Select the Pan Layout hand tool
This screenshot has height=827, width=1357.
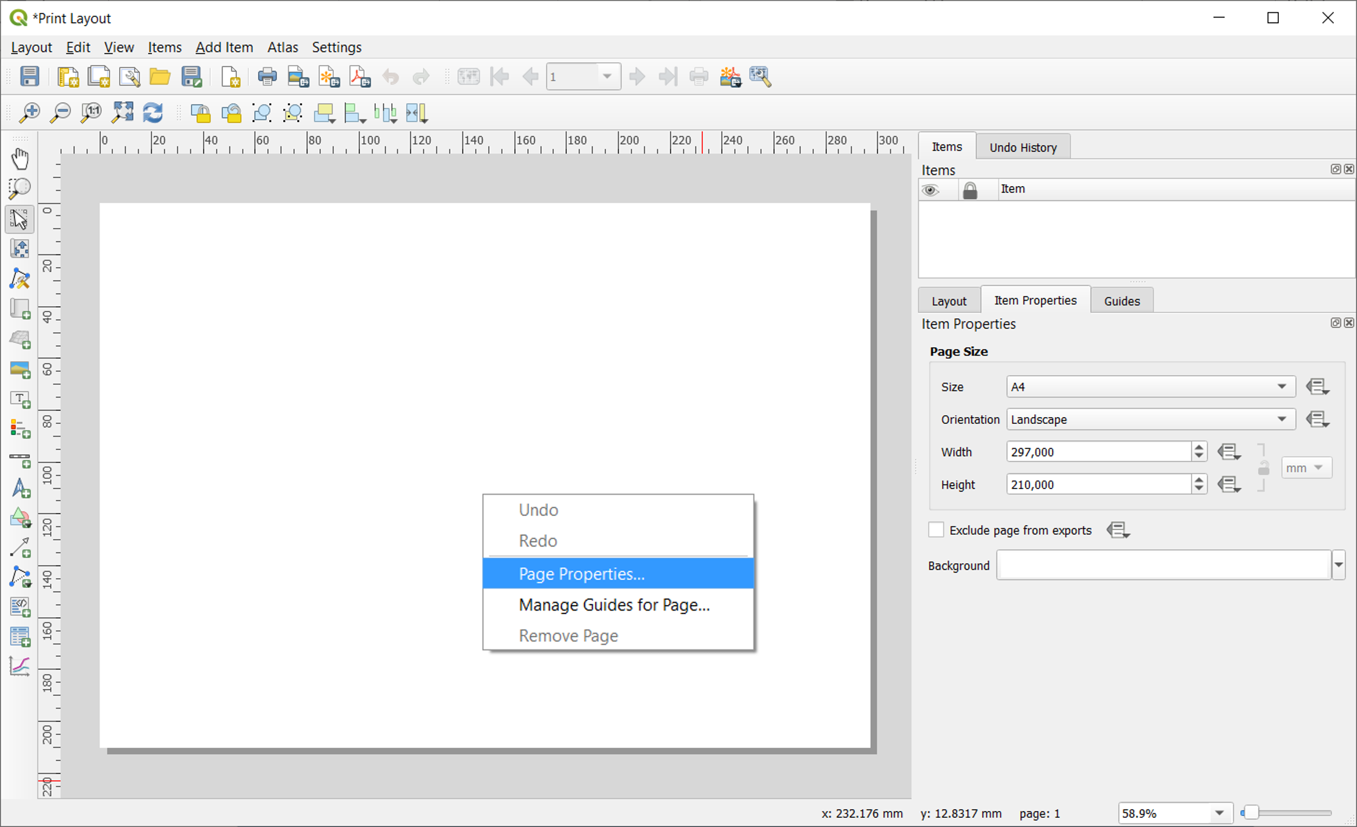coord(20,159)
